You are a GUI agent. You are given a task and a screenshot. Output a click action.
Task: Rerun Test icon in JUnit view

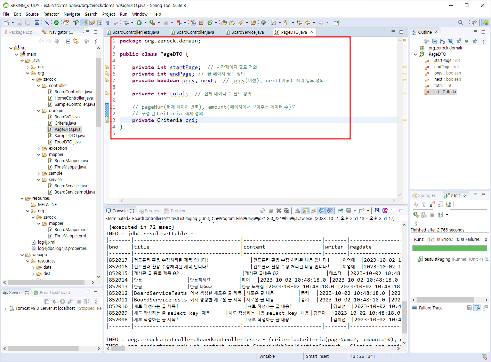tap(416, 215)
